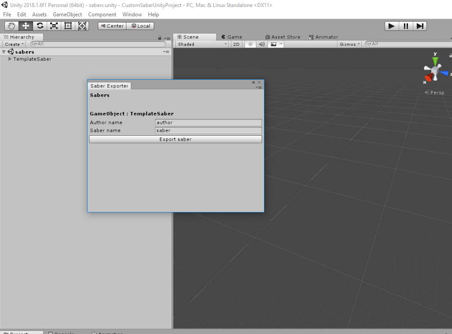This screenshot has width=452, height=334.
Task: Click the Author name input field
Action: pos(208,122)
